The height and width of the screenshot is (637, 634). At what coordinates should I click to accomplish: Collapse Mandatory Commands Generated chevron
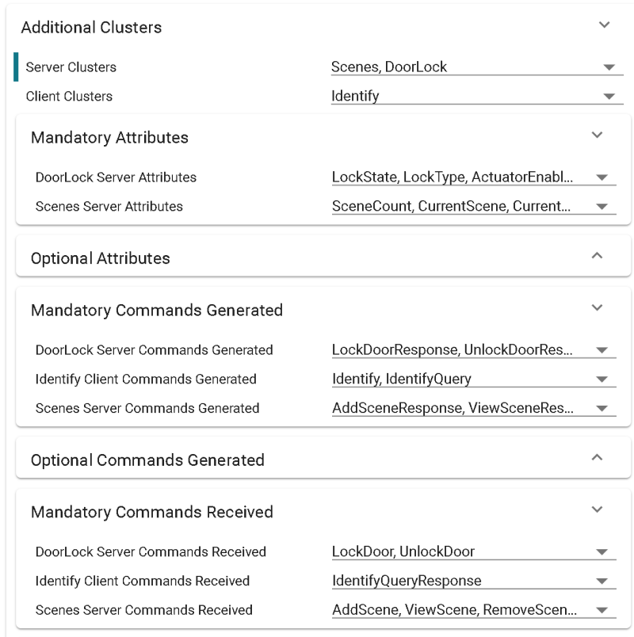(x=598, y=308)
